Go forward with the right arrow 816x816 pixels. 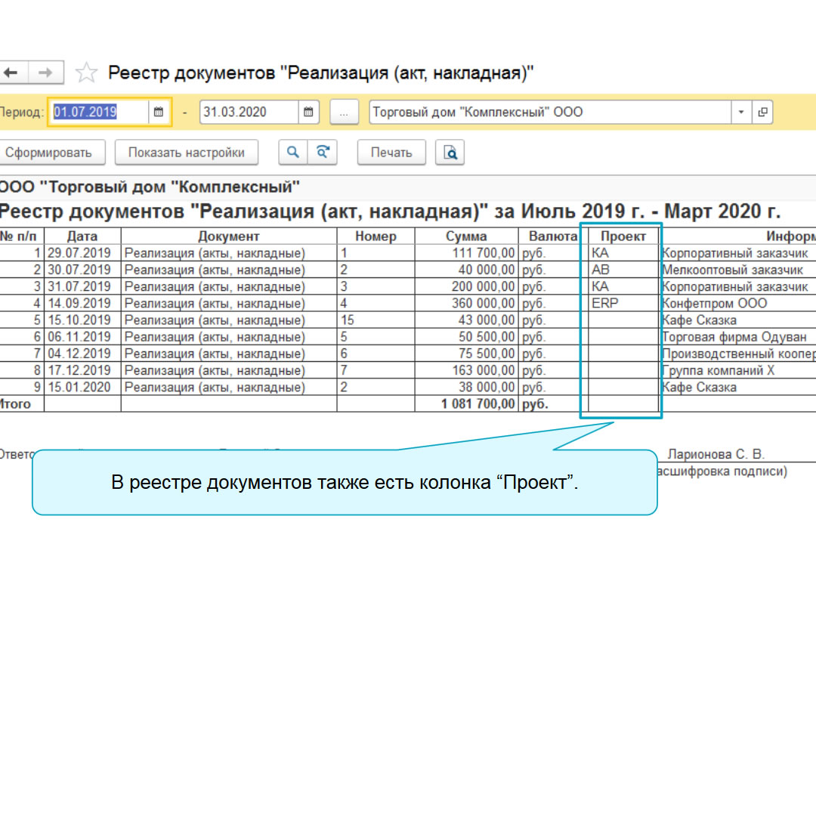pyautogui.click(x=46, y=73)
